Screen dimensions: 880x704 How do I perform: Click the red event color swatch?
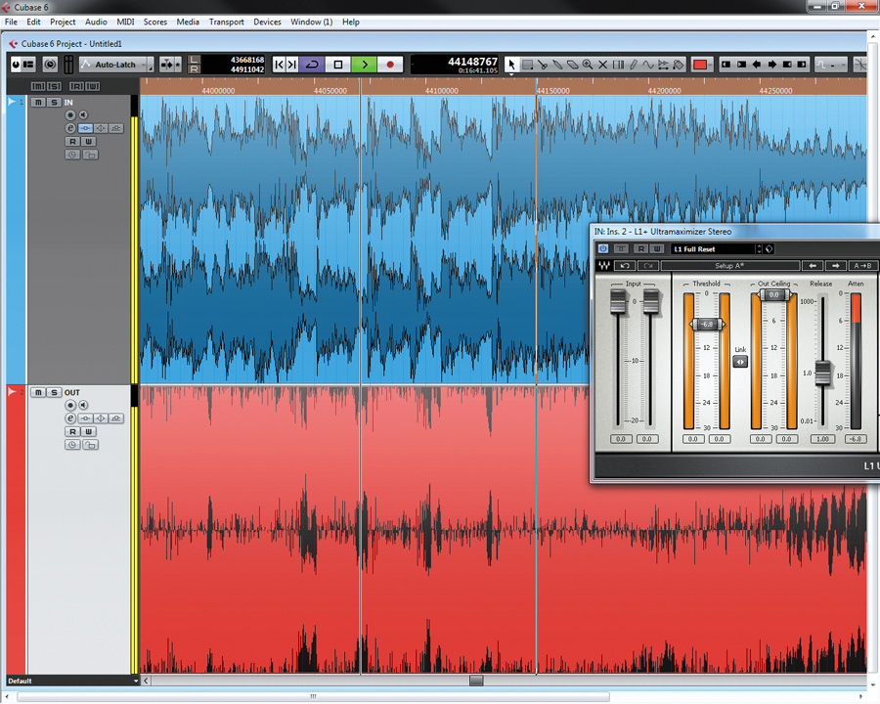point(699,65)
